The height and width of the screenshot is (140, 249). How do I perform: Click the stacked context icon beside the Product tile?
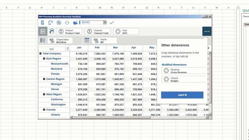point(52,31)
